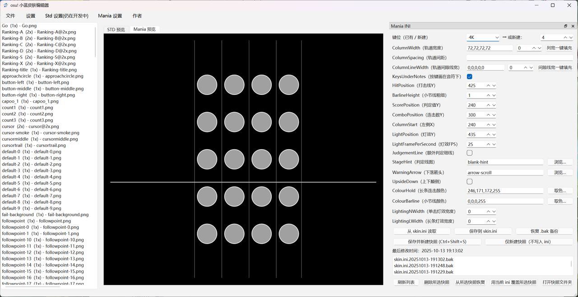Image resolution: width=578 pixels, height=297 pixels.
Task: Enable UpsideDown checkbox
Action: coord(470,181)
